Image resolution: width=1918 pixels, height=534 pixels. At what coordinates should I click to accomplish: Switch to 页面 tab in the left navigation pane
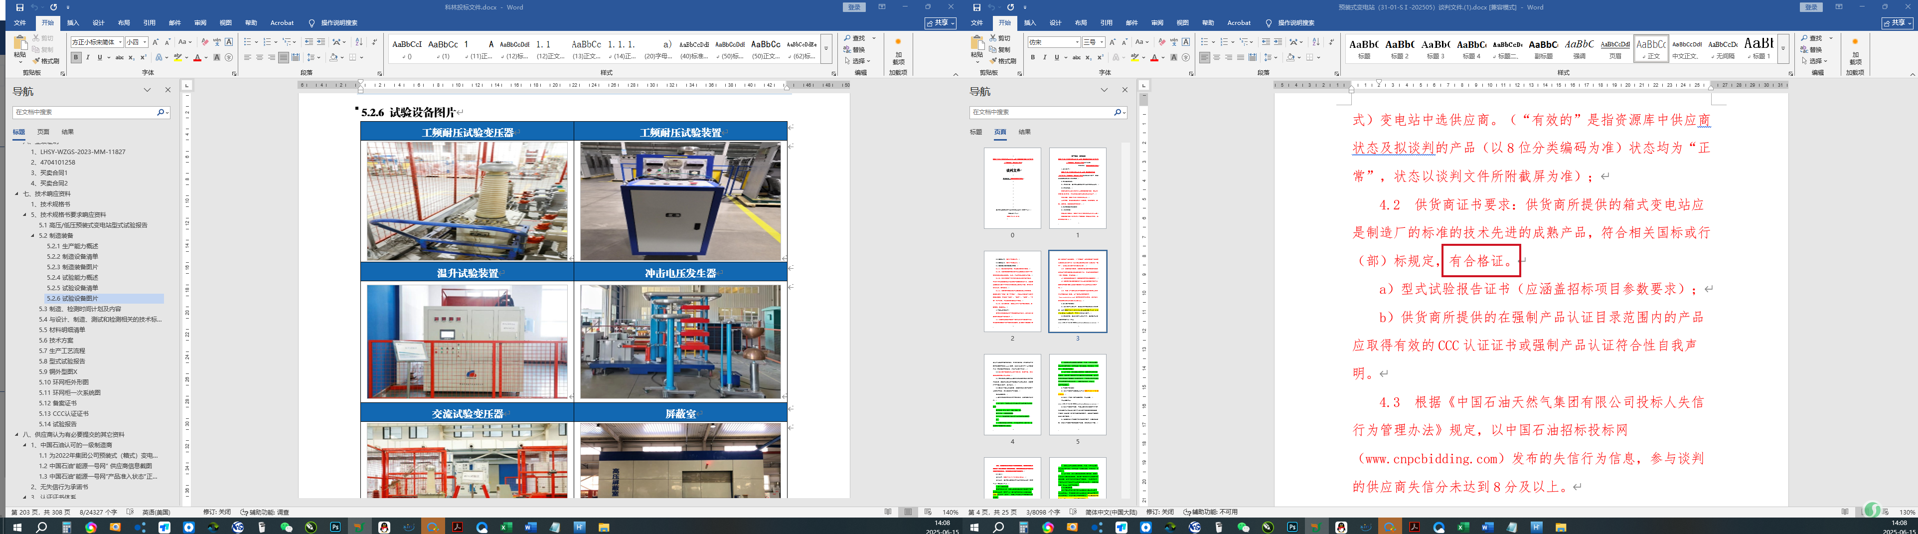click(x=43, y=132)
